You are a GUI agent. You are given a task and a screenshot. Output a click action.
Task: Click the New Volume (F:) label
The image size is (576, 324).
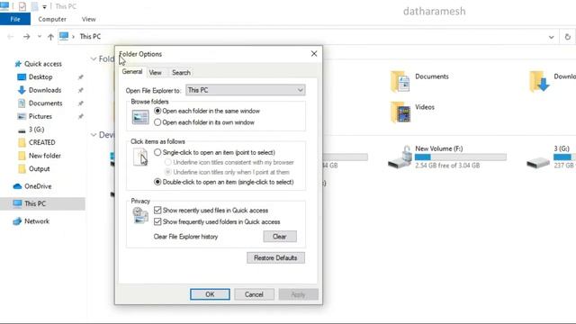point(439,148)
